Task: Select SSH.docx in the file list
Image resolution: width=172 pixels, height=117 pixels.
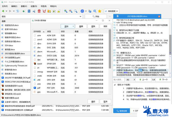Action: click(9, 45)
